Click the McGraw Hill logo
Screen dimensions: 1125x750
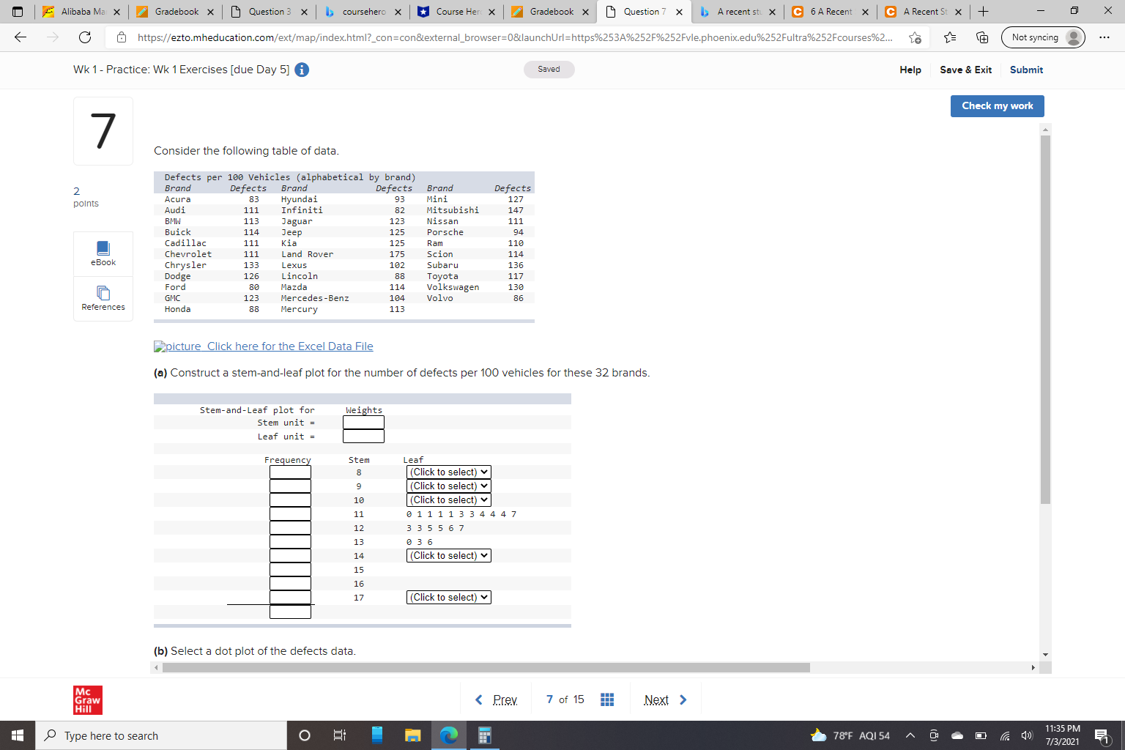tap(87, 699)
